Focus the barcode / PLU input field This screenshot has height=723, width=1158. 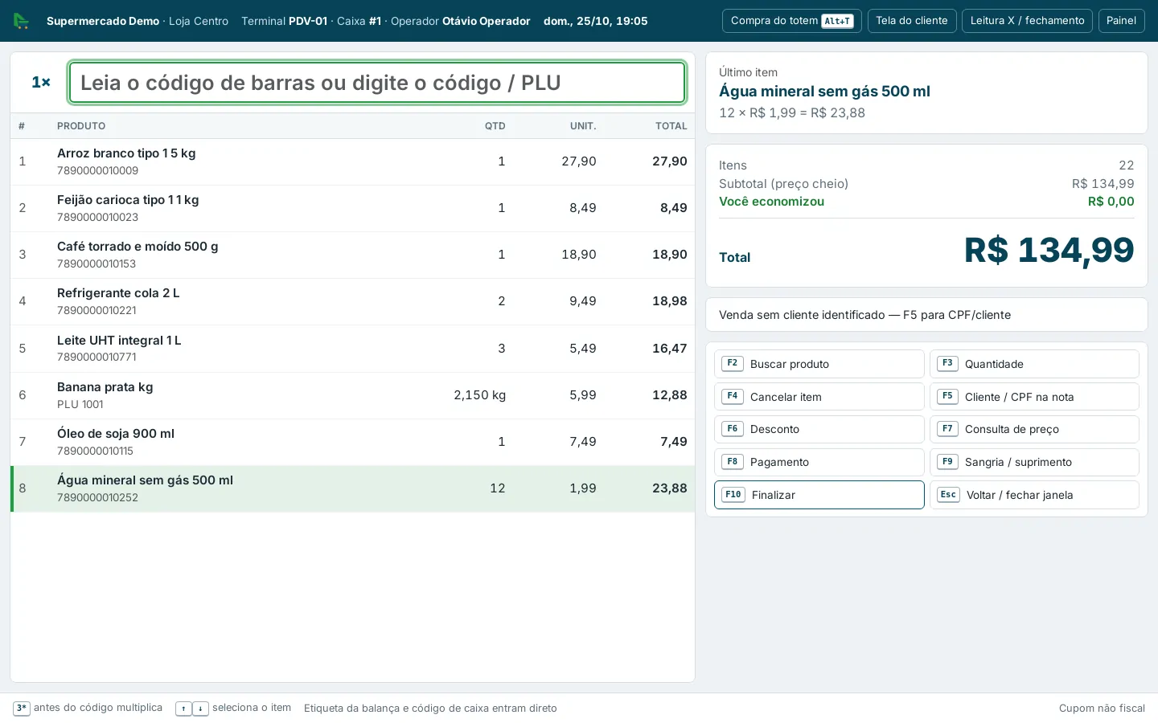tap(377, 83)
